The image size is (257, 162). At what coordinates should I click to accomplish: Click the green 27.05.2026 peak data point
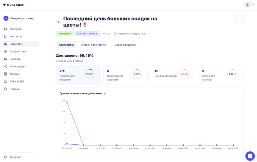[67, 102]
